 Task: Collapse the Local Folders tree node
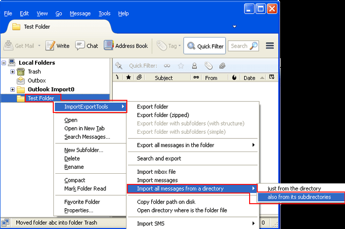tap(5, 63)
